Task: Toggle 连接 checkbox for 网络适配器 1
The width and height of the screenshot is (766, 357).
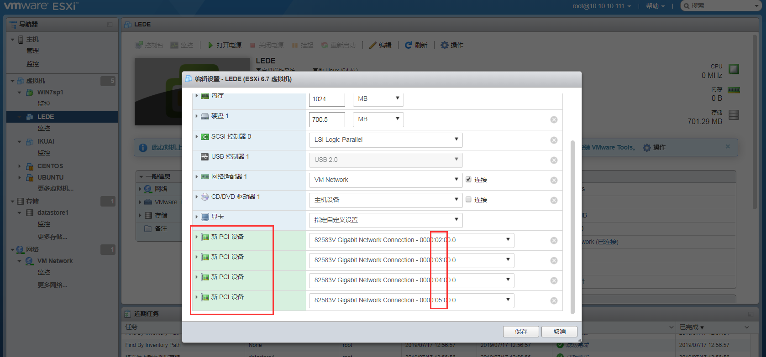Action: pyautogui.click(x=468, y=179)
